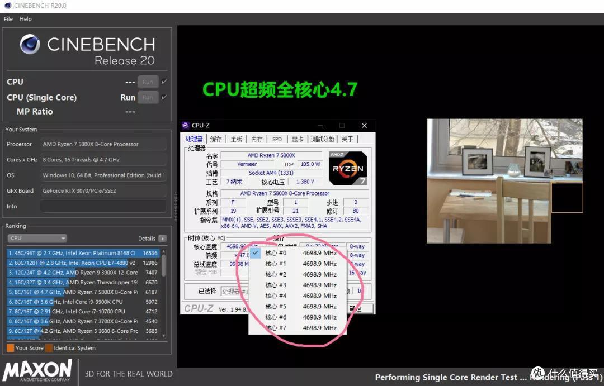Select ranking entry Intel Xeon CPU E7-4890 v2

click(x=83, y=263)
